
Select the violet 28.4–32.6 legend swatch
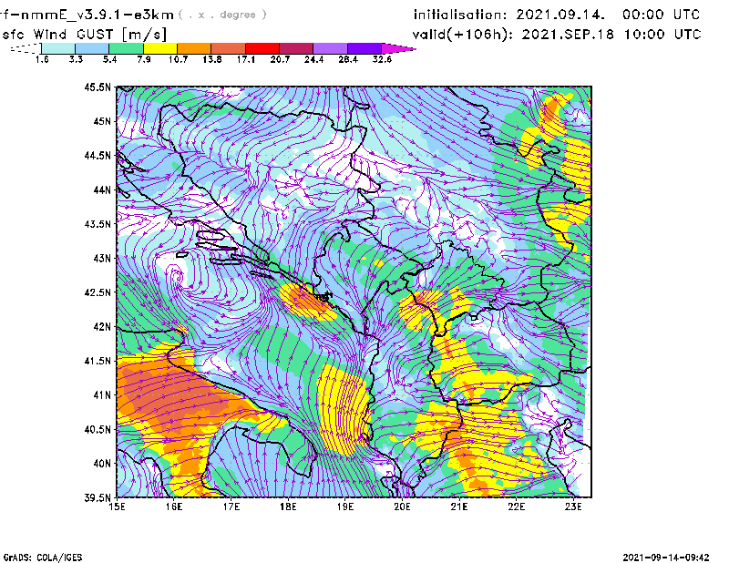pos(364,48)
